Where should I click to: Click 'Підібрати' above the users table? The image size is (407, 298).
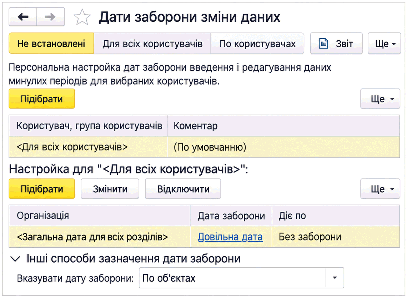coord(42,99)
